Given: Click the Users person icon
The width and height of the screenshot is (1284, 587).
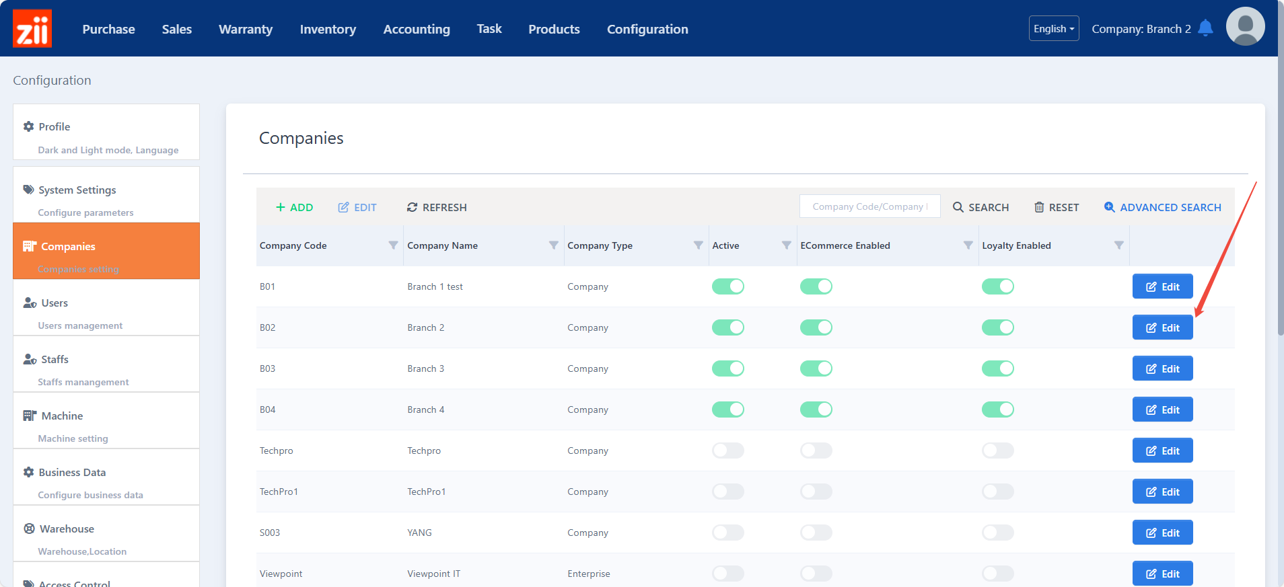Looking at the screenshot, I should pyautogui.click(x=30, y=303).
